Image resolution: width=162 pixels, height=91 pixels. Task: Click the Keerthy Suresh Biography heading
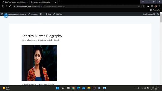pos(42,36)
